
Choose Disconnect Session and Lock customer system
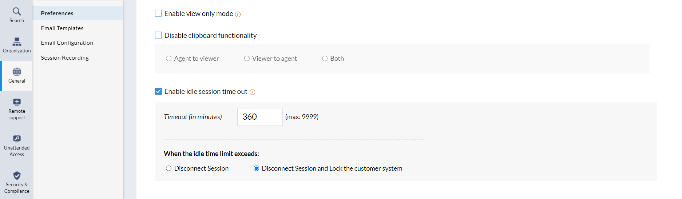(x=257, y=168)
